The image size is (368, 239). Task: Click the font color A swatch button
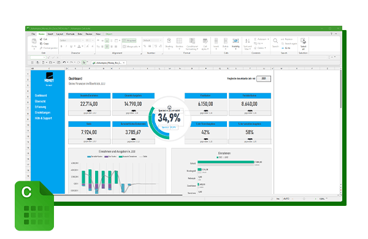[80, 47]
